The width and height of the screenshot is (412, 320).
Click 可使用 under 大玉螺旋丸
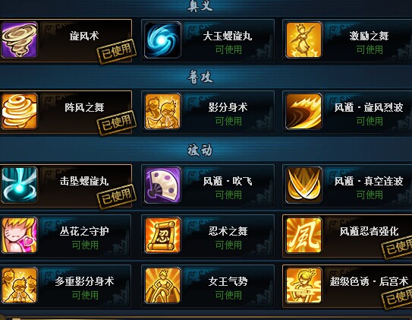click(x=228, y=49)
